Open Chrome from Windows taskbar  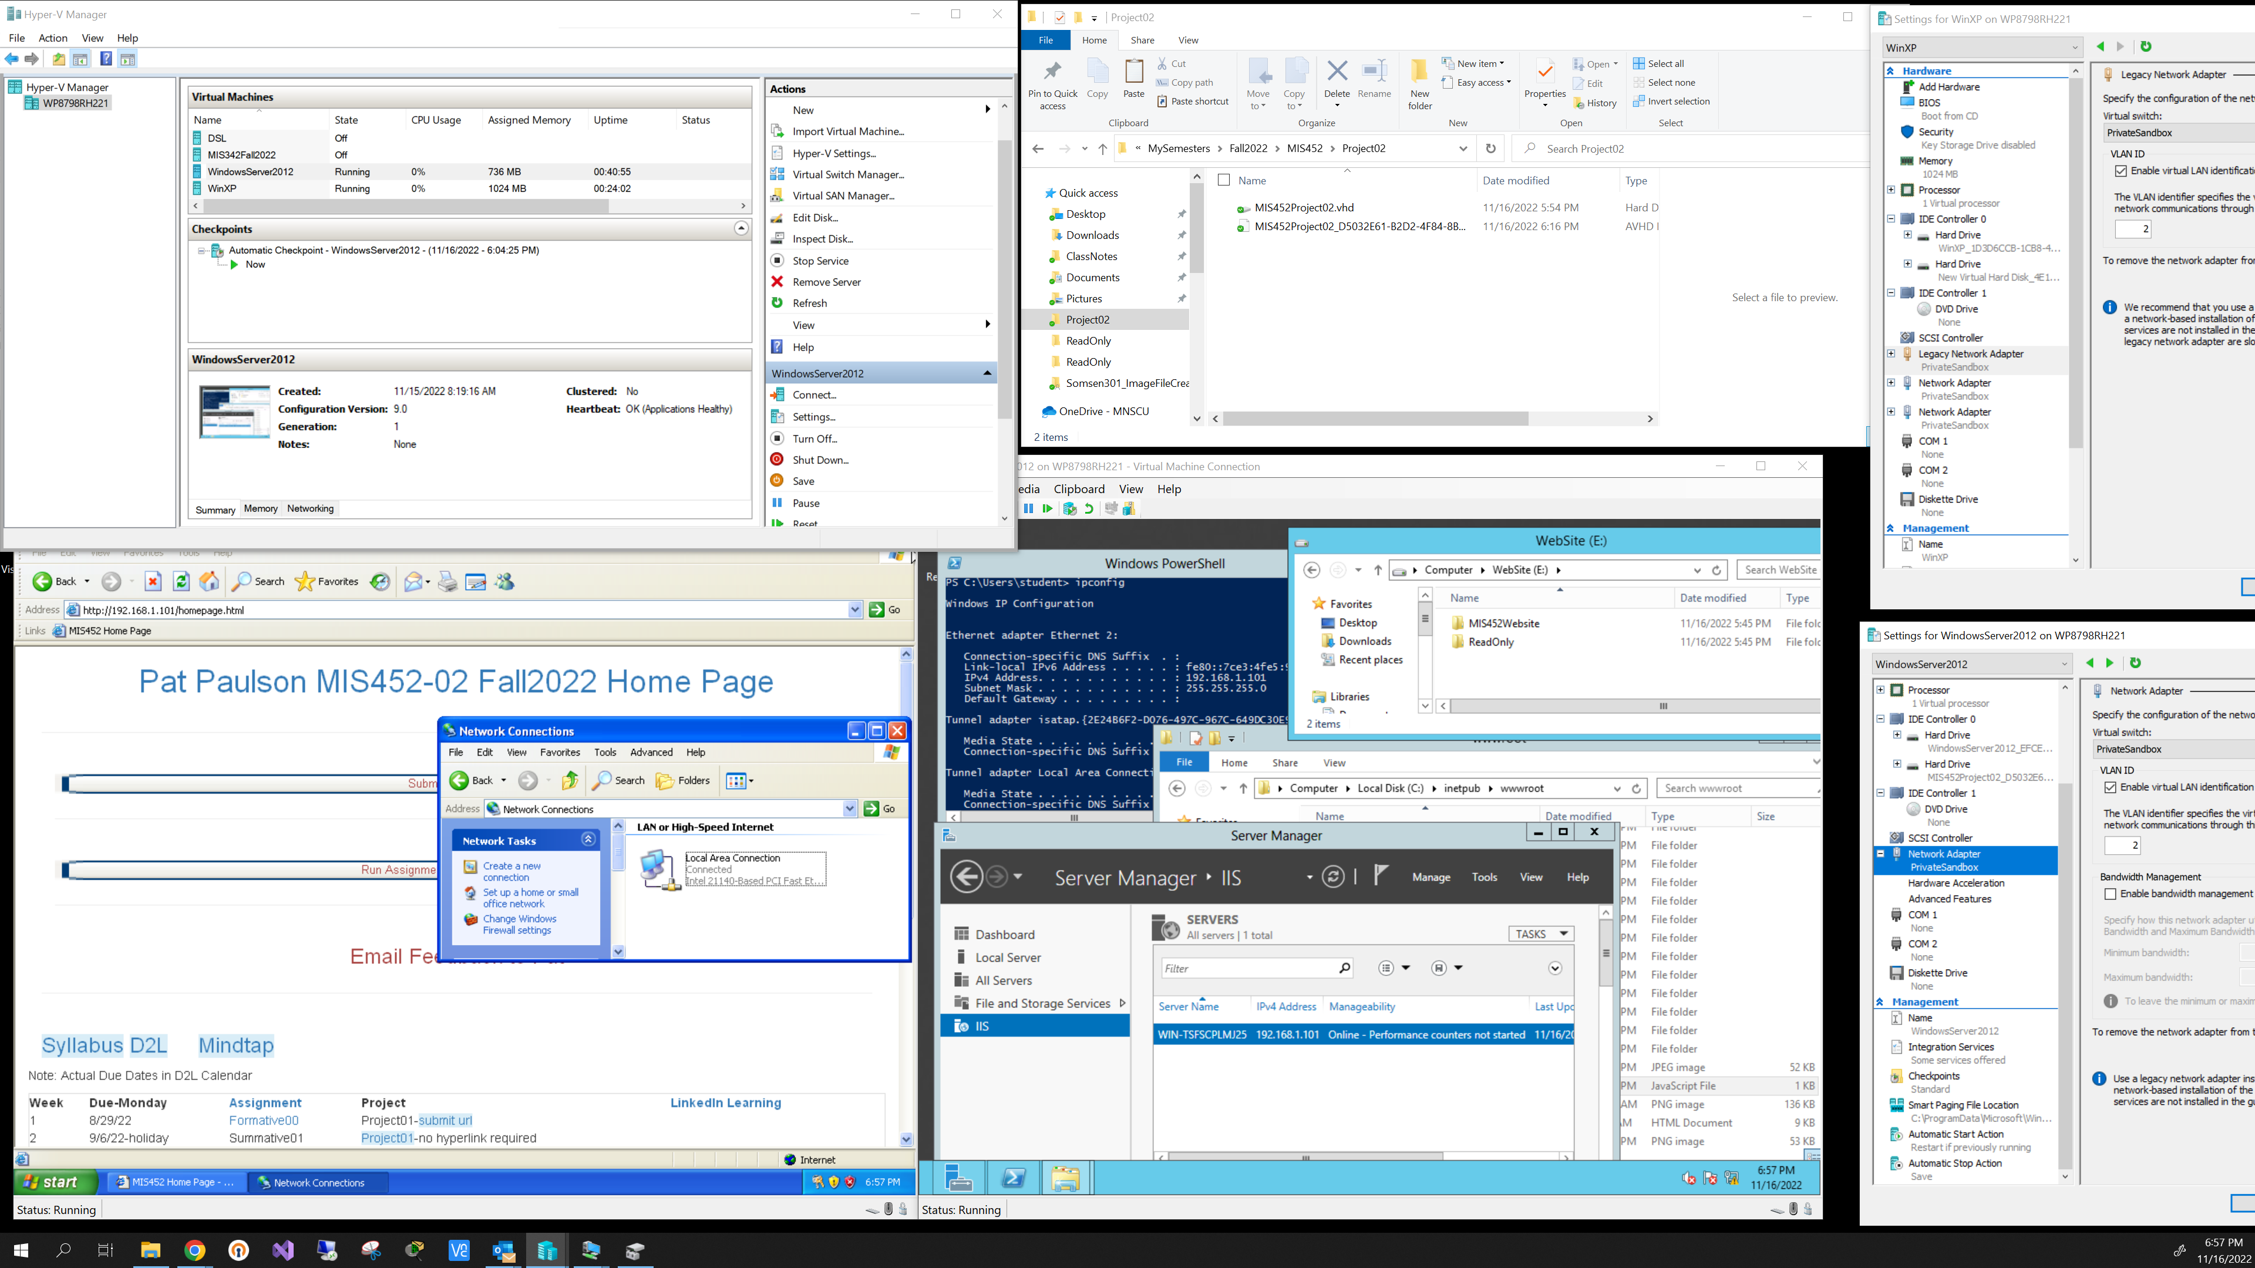(x=195, y=1250)
